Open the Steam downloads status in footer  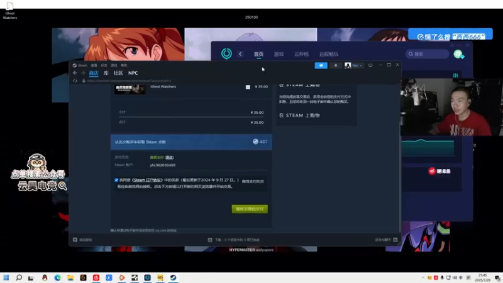(233, 240)
